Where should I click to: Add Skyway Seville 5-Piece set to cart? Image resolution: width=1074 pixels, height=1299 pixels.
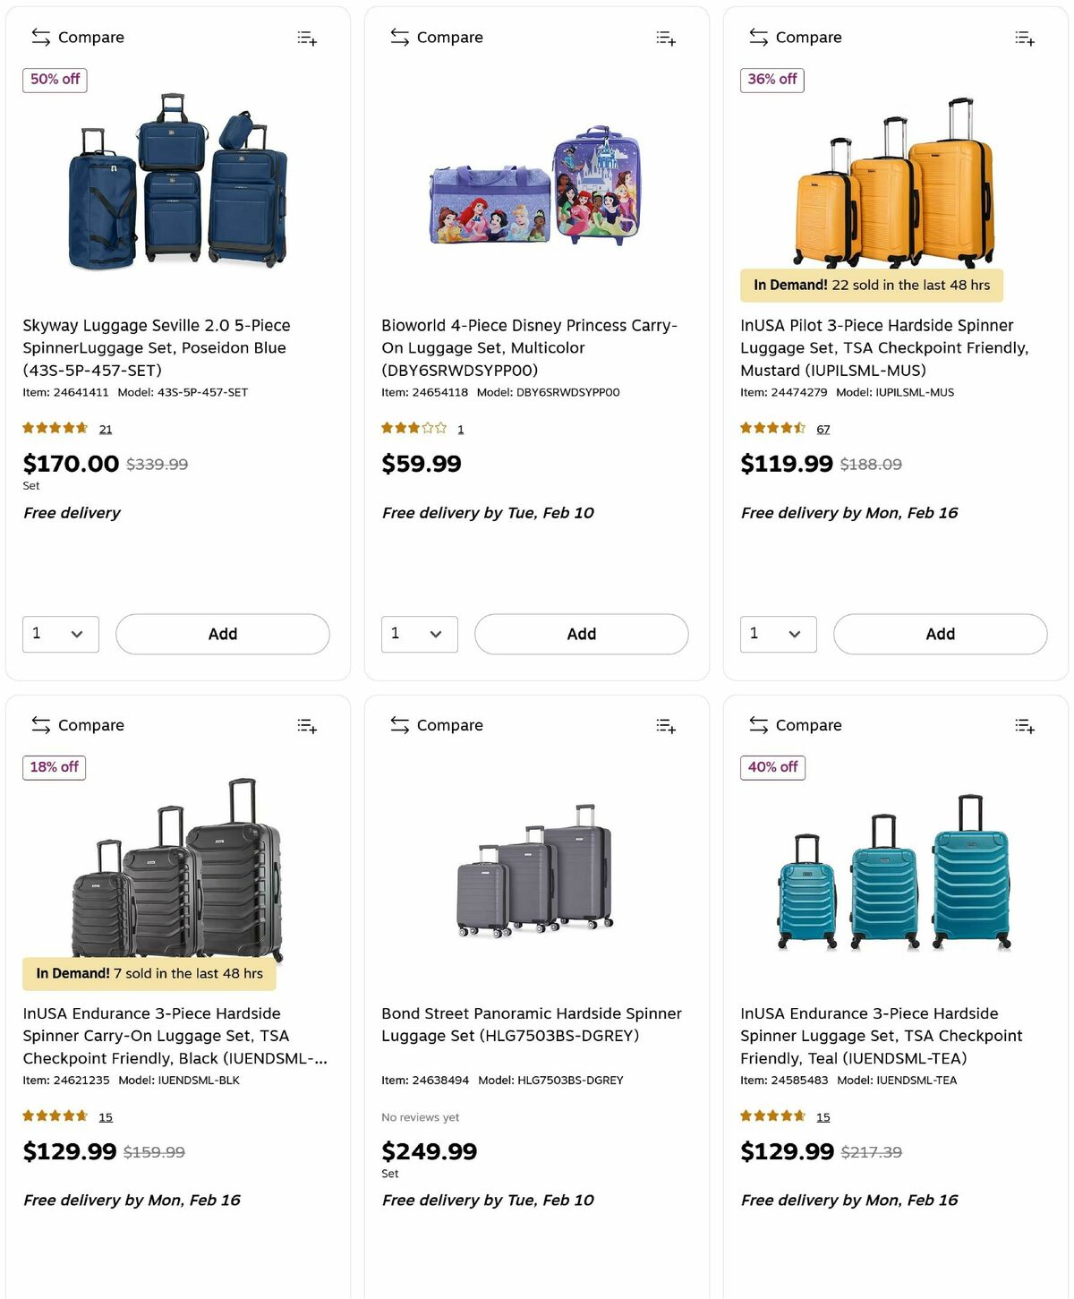(x=223, y=634)
